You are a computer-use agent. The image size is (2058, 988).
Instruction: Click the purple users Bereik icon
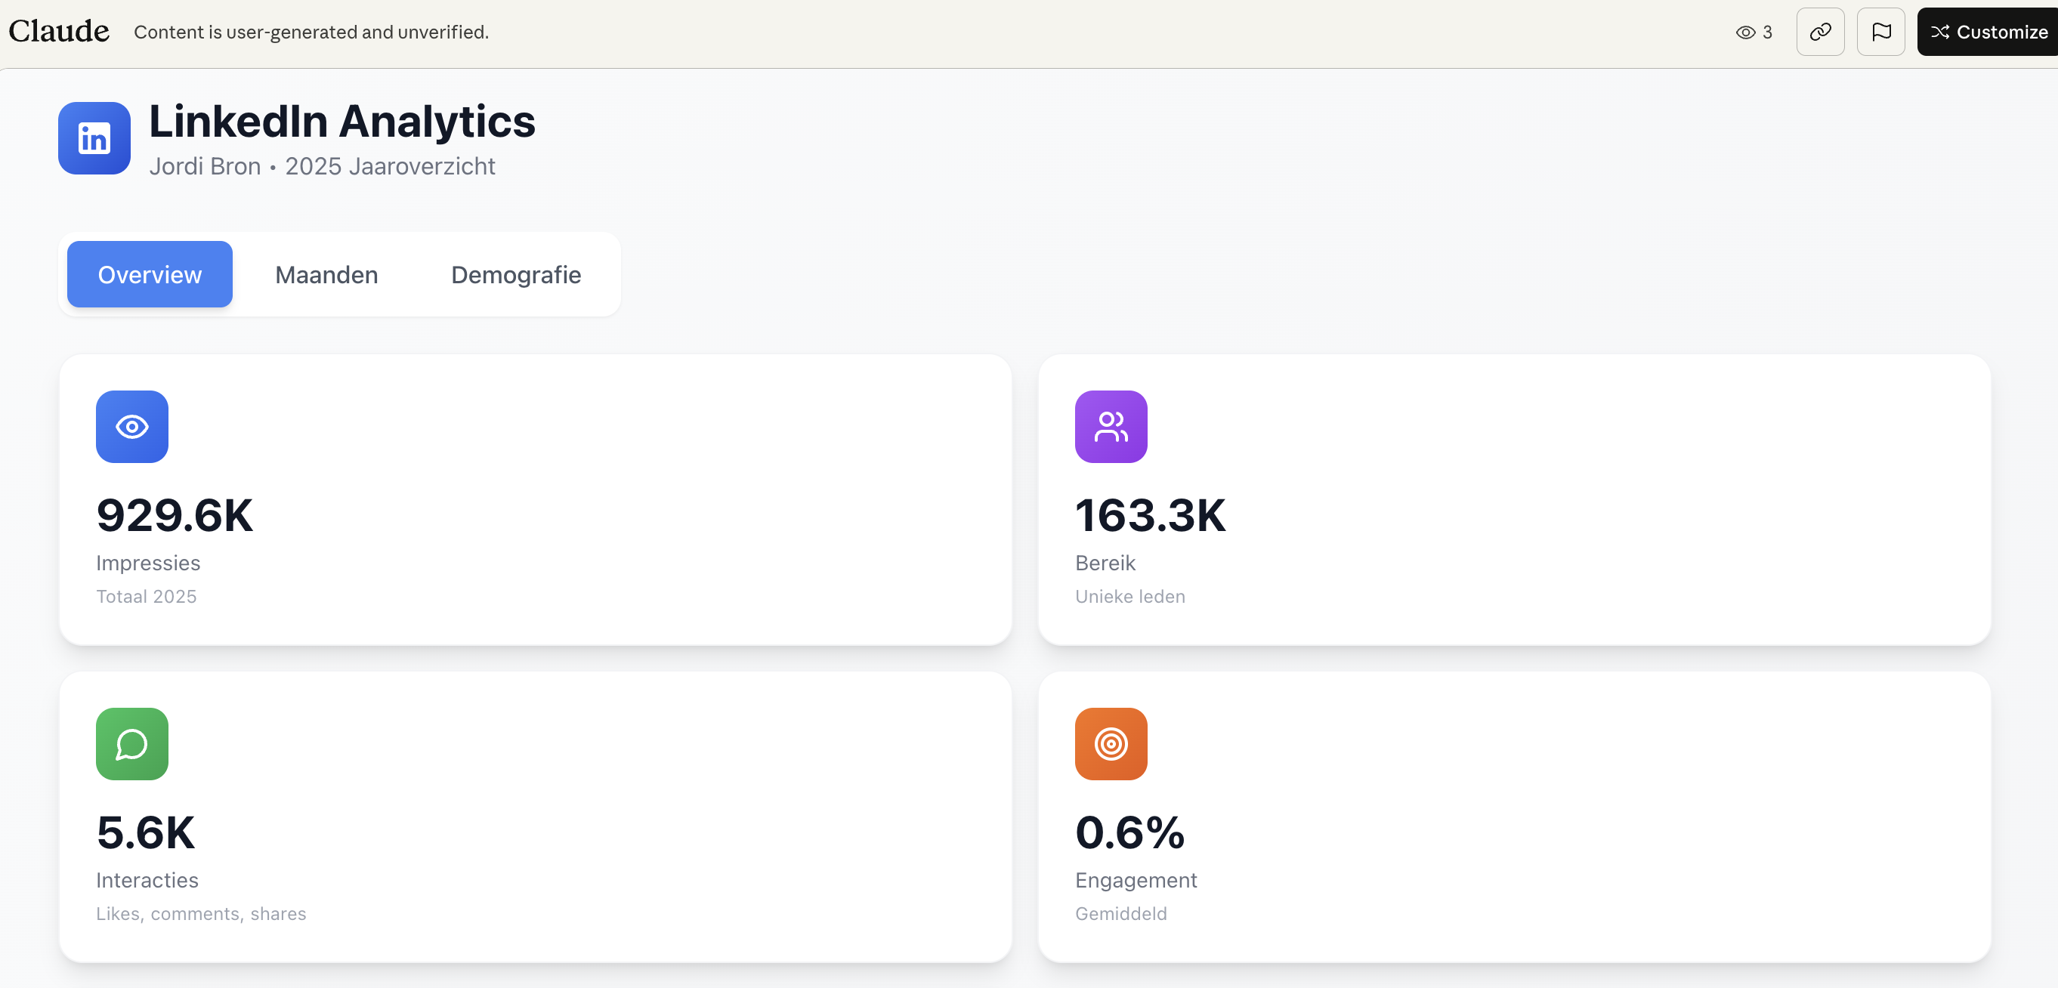[1111, 427]
